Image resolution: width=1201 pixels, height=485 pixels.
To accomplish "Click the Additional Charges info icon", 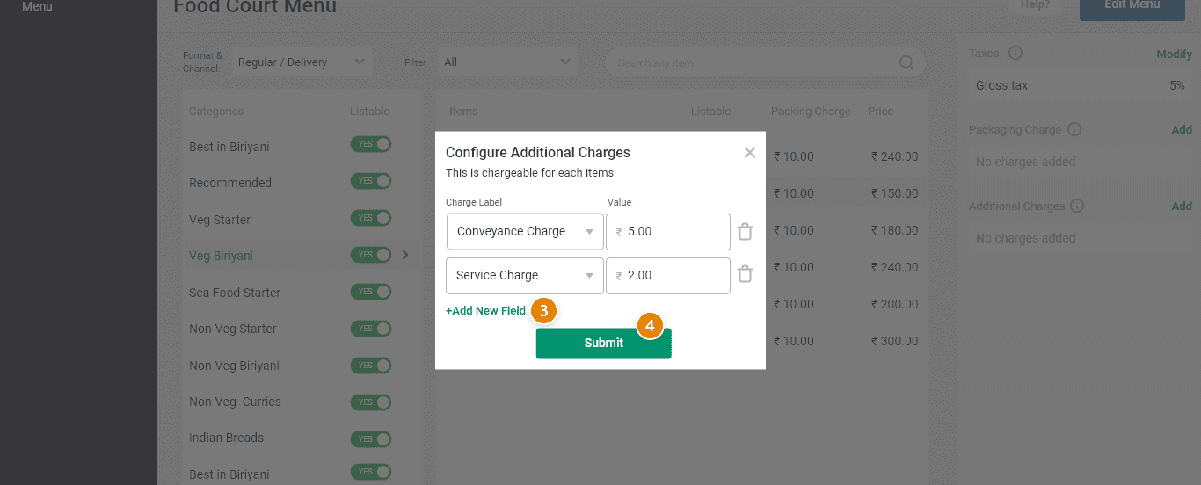I will click(1077, 206).
